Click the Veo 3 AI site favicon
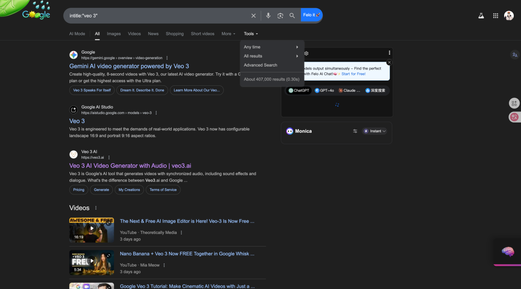 pyautogui.click(x=73, y=154)
